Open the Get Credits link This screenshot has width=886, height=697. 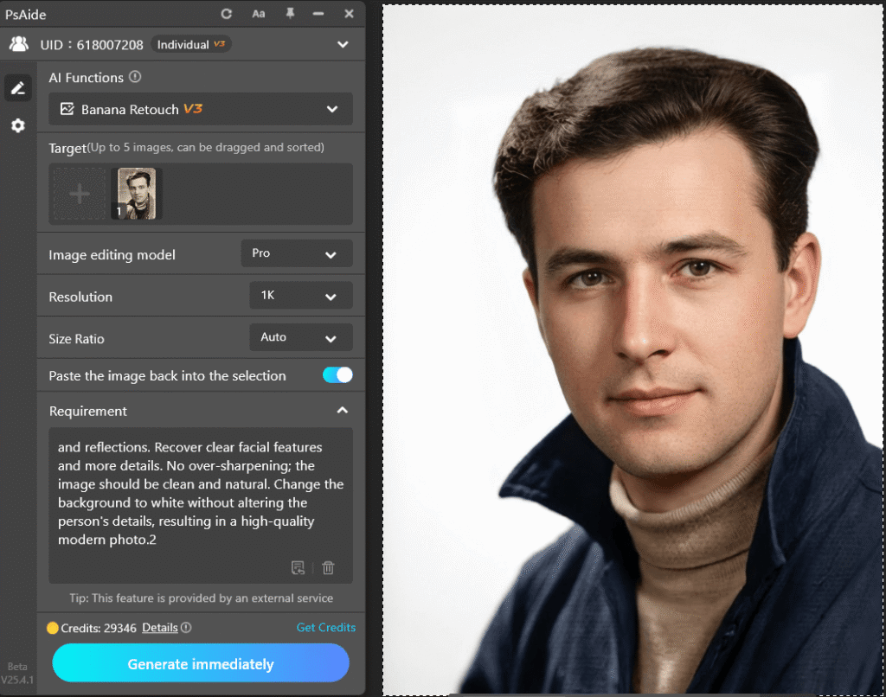(x=326, y=627)
